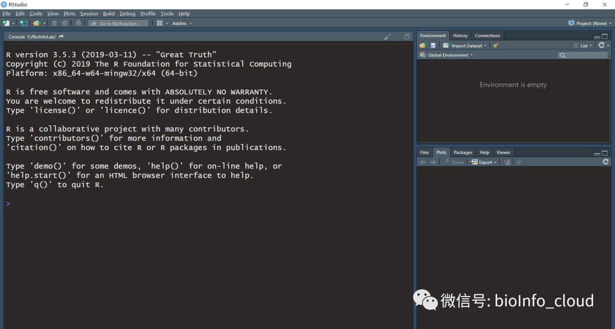
Task: Maximize the Environment pane
Action: pyautogui.click(x=605, y=36)
